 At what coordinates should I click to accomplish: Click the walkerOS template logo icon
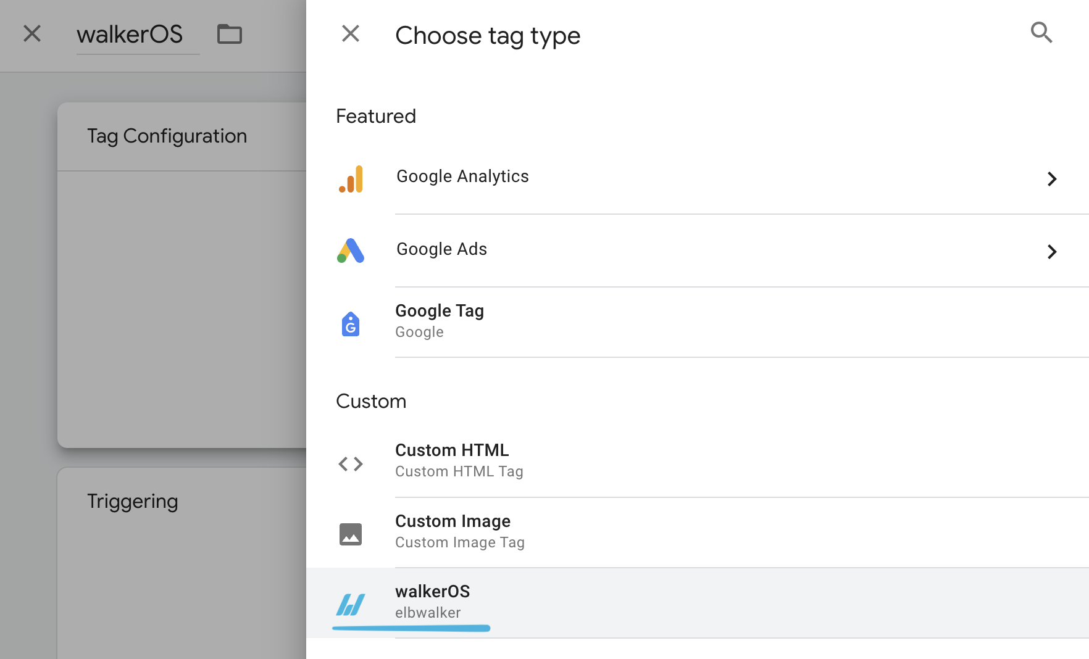[x=351, y=605]
